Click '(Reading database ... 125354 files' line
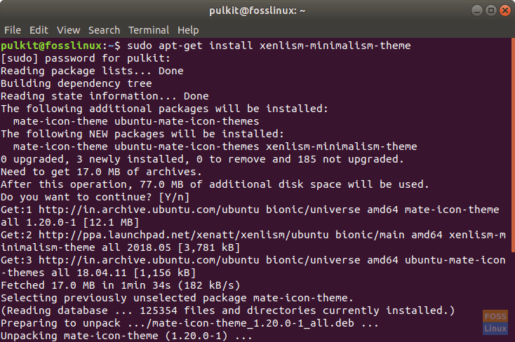Viewport: 515px width, 342px height. coord(227,310)
